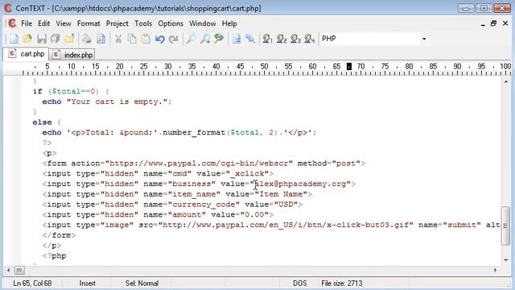Click the Insert mode status entry
This screenshot has width=515, height=290.
tap(87, 283)
